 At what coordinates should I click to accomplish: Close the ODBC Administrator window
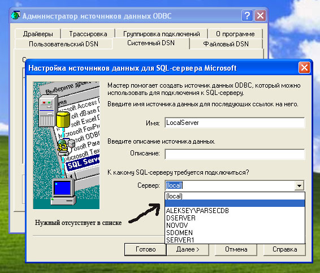(x=260, y=15)
